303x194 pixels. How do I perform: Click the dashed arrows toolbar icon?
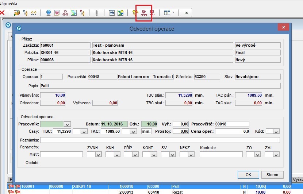(x=34, y=13)
